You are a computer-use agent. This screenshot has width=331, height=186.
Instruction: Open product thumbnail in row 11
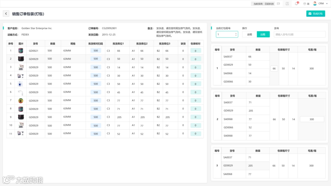(21, 134)
